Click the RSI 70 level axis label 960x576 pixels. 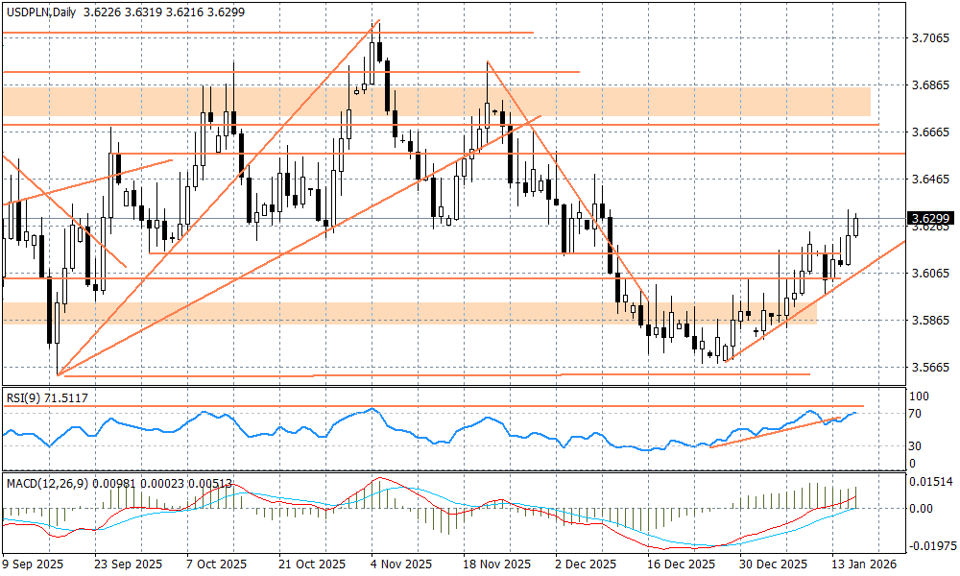[x=915, y=414]
